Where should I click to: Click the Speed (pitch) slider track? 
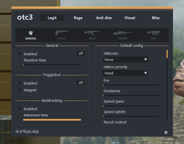pos(131,116)
